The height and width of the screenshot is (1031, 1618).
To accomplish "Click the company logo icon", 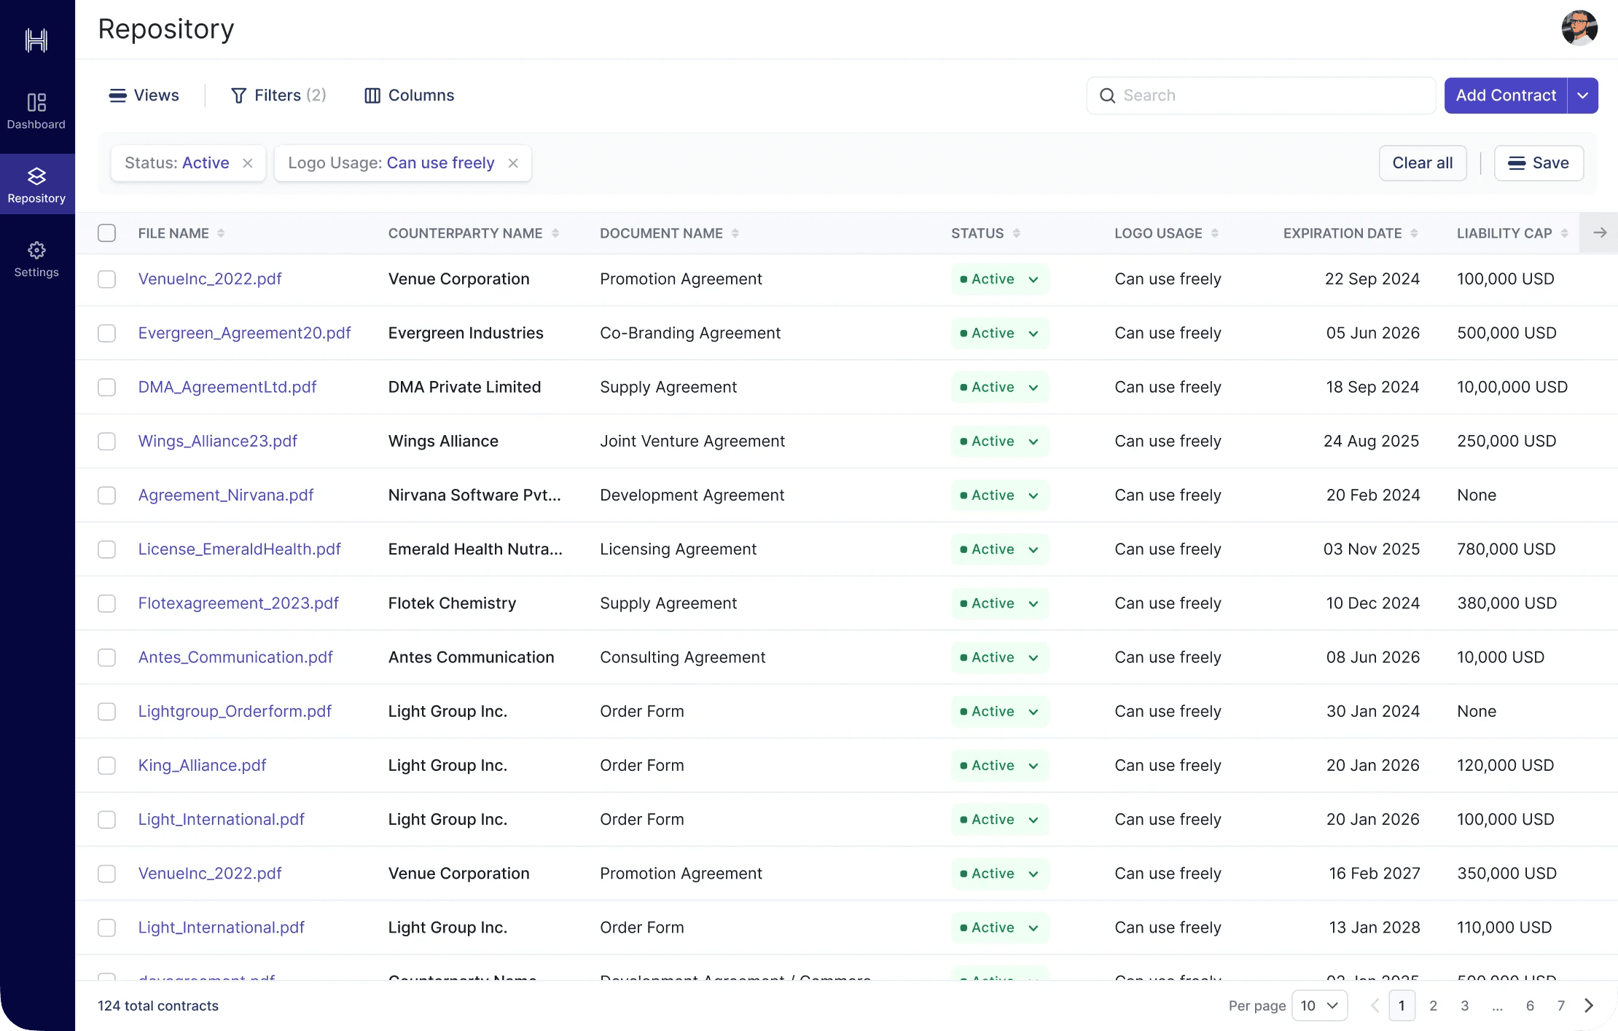I will [x=36, y=40].
